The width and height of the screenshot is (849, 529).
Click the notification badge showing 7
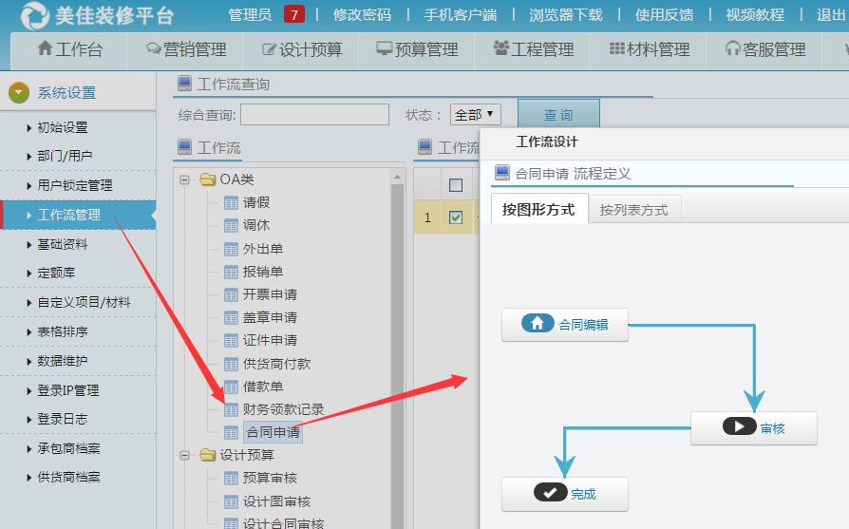click(294, 14)
